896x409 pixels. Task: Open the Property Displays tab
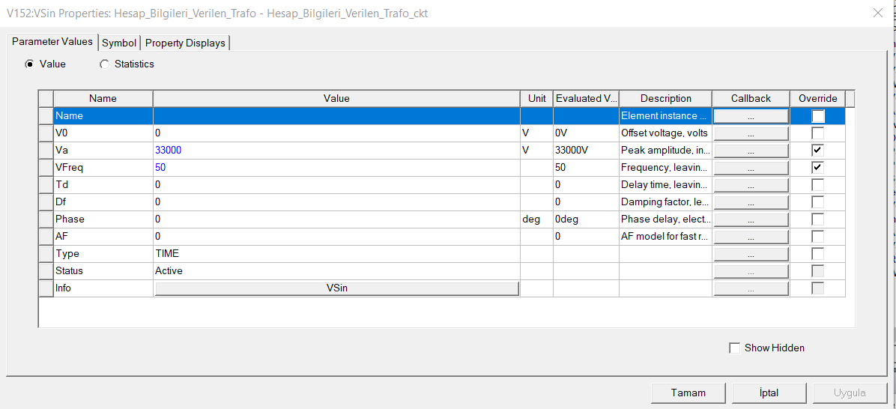pyautogui.click(x=185, y=43)
